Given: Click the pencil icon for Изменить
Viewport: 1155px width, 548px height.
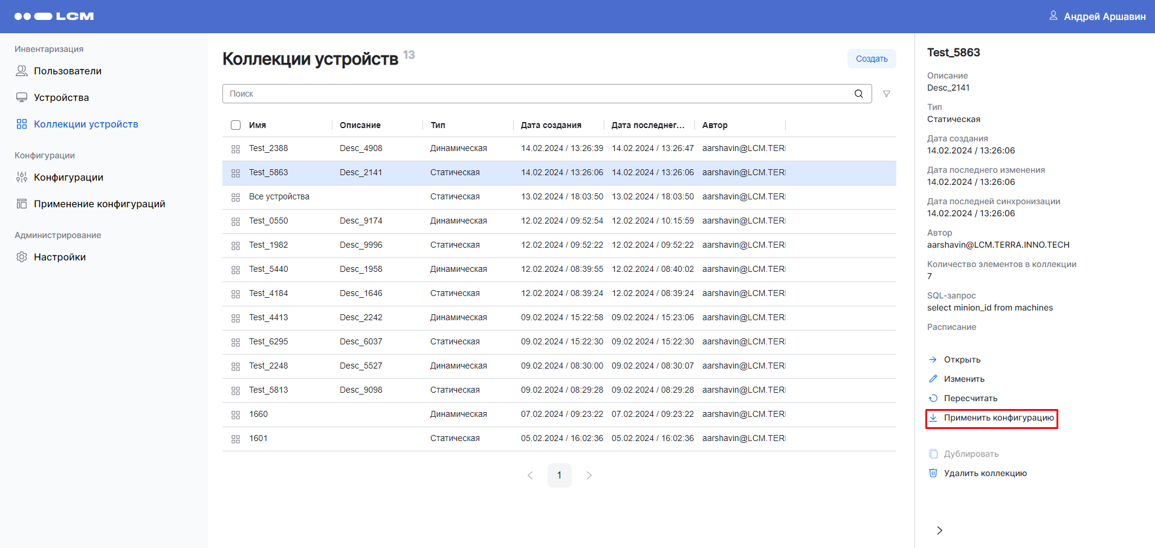Looking at the screenshot, I should click(933, 379).
